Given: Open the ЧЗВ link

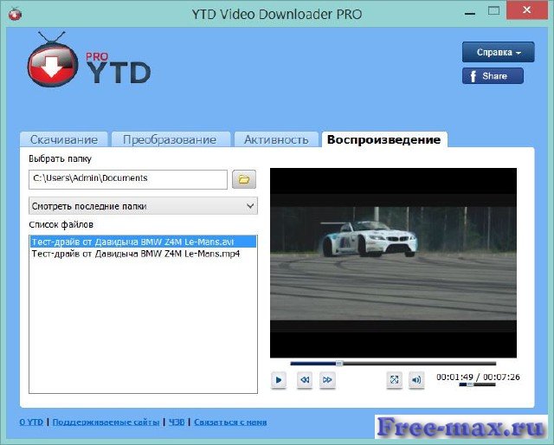Looking at the screenshot, I should click(177, 422).
